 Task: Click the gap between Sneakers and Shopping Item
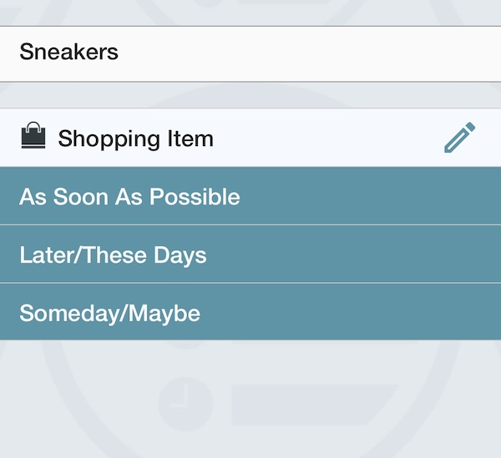click(250, 95)
